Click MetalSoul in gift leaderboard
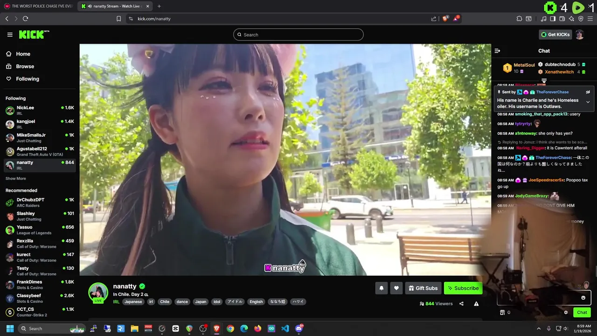 click(524, 65)
